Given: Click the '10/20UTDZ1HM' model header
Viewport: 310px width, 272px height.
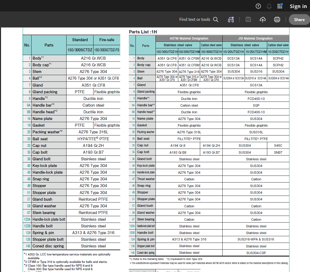Looking at the screenshot, I should click(256, 52).
